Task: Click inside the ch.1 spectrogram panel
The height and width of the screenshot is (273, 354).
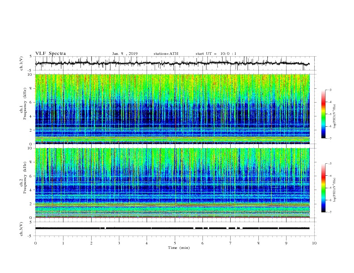Action: pyautogui.click(x=173, y=109)
